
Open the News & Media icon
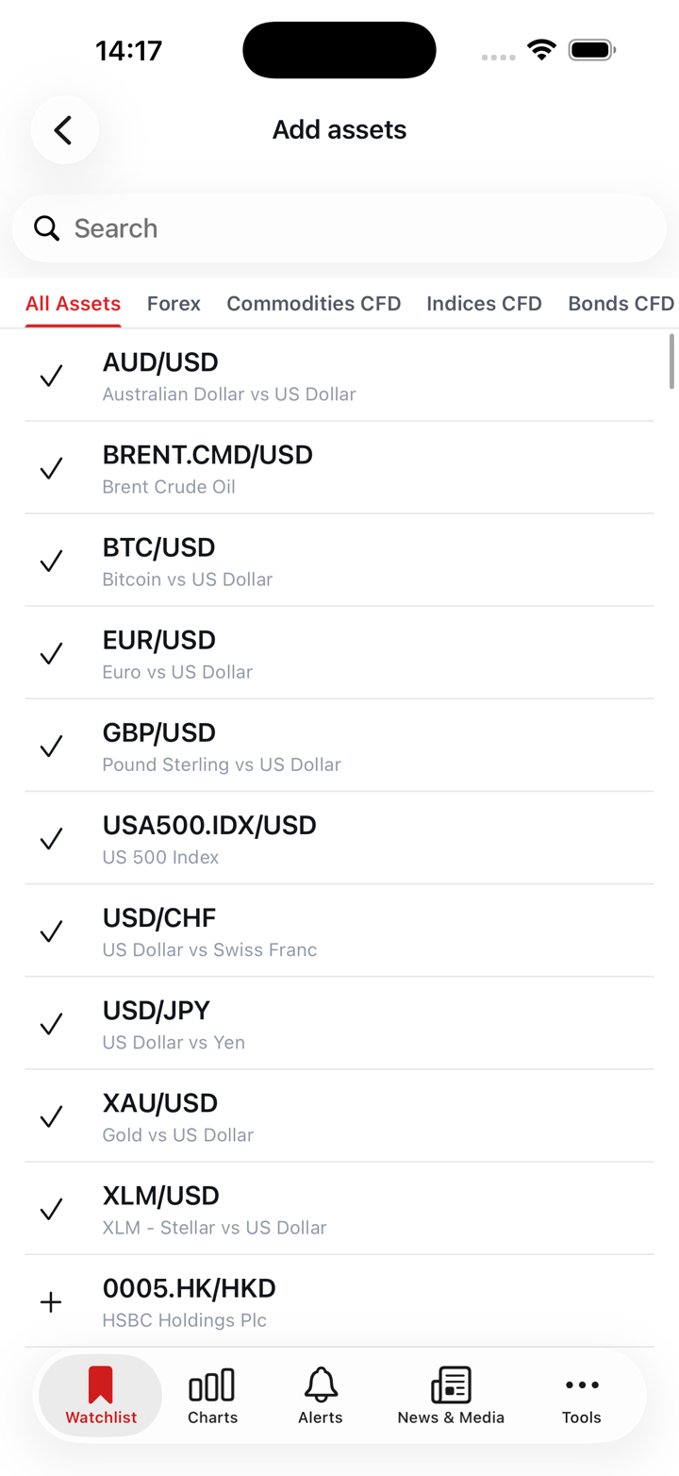point(451,1385)
